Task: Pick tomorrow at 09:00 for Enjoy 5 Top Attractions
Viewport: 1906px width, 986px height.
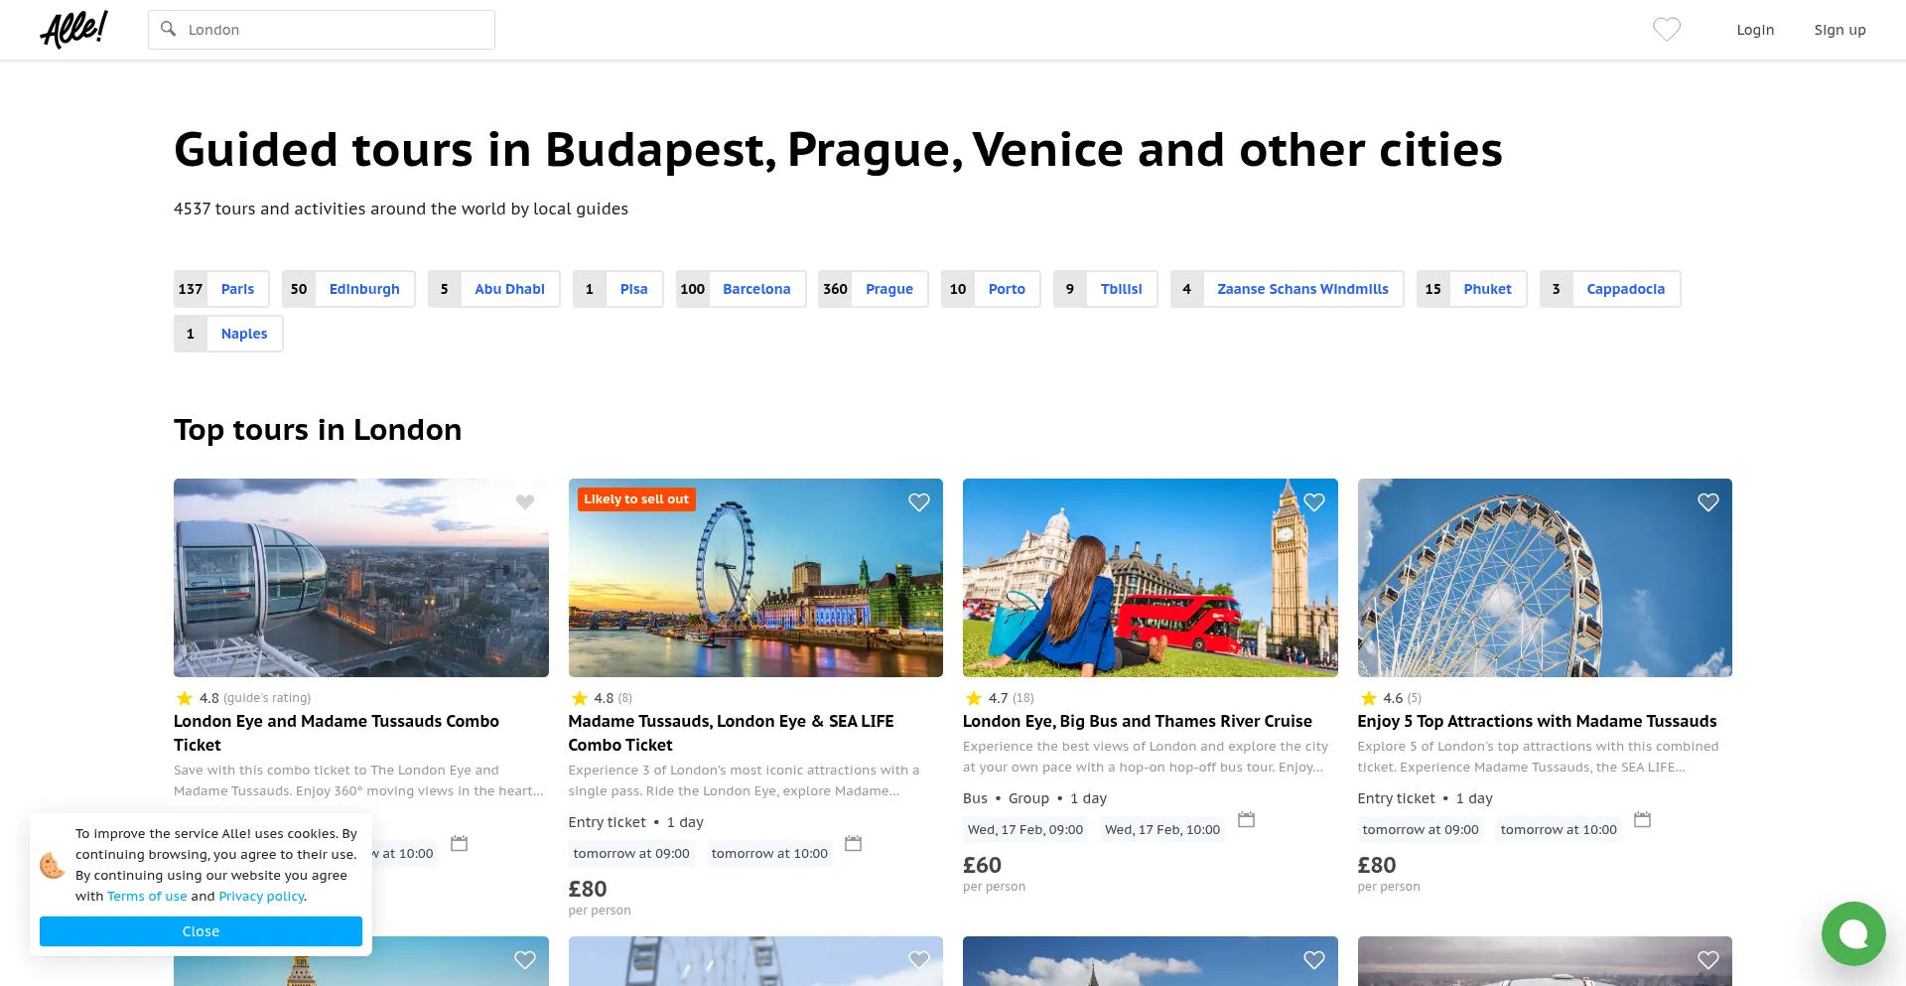Action: 1421,829
